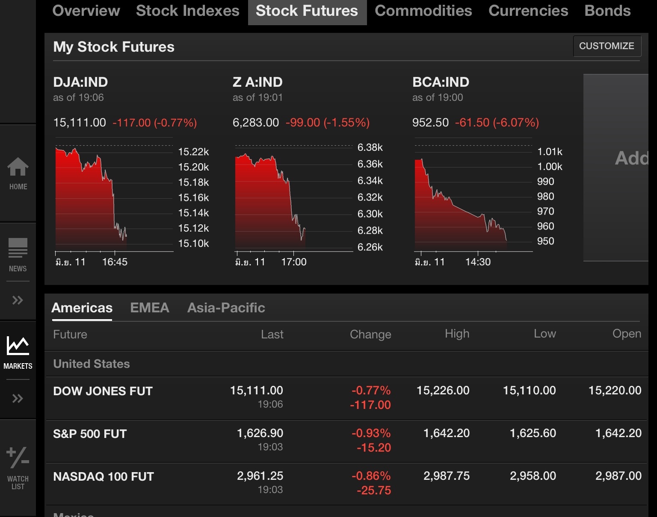The height and width of the screenshot is (517, 657).
Task: Select the Americas region tab
Action: 82,308
